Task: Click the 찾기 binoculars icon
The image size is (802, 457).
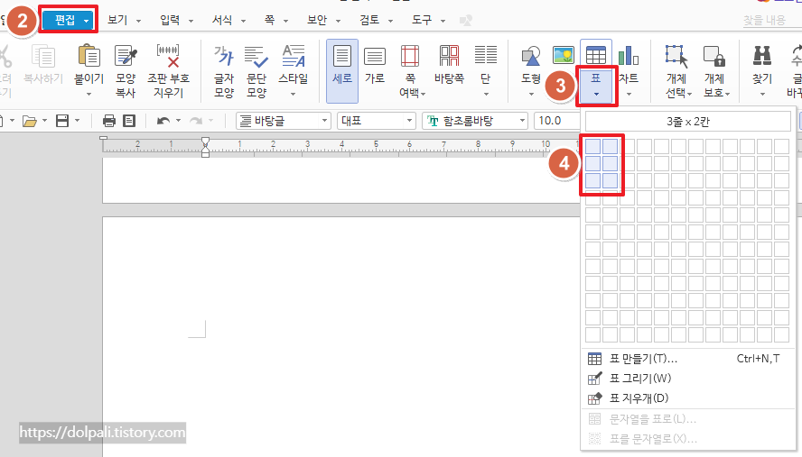Action: tap(762, 56)
